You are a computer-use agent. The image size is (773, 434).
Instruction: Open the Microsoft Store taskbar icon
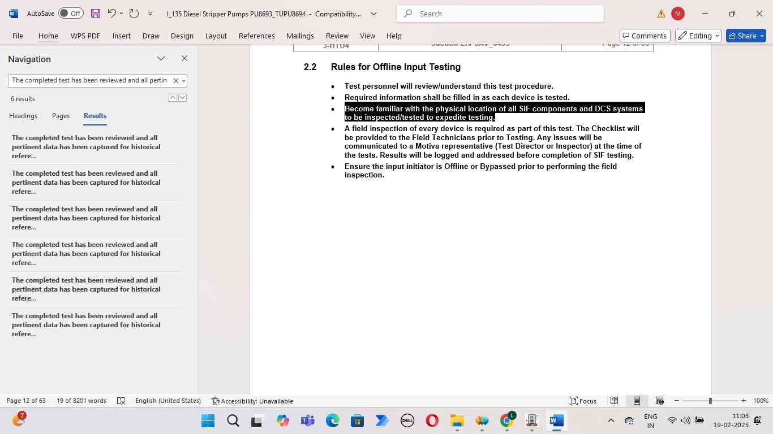point(357,420)
